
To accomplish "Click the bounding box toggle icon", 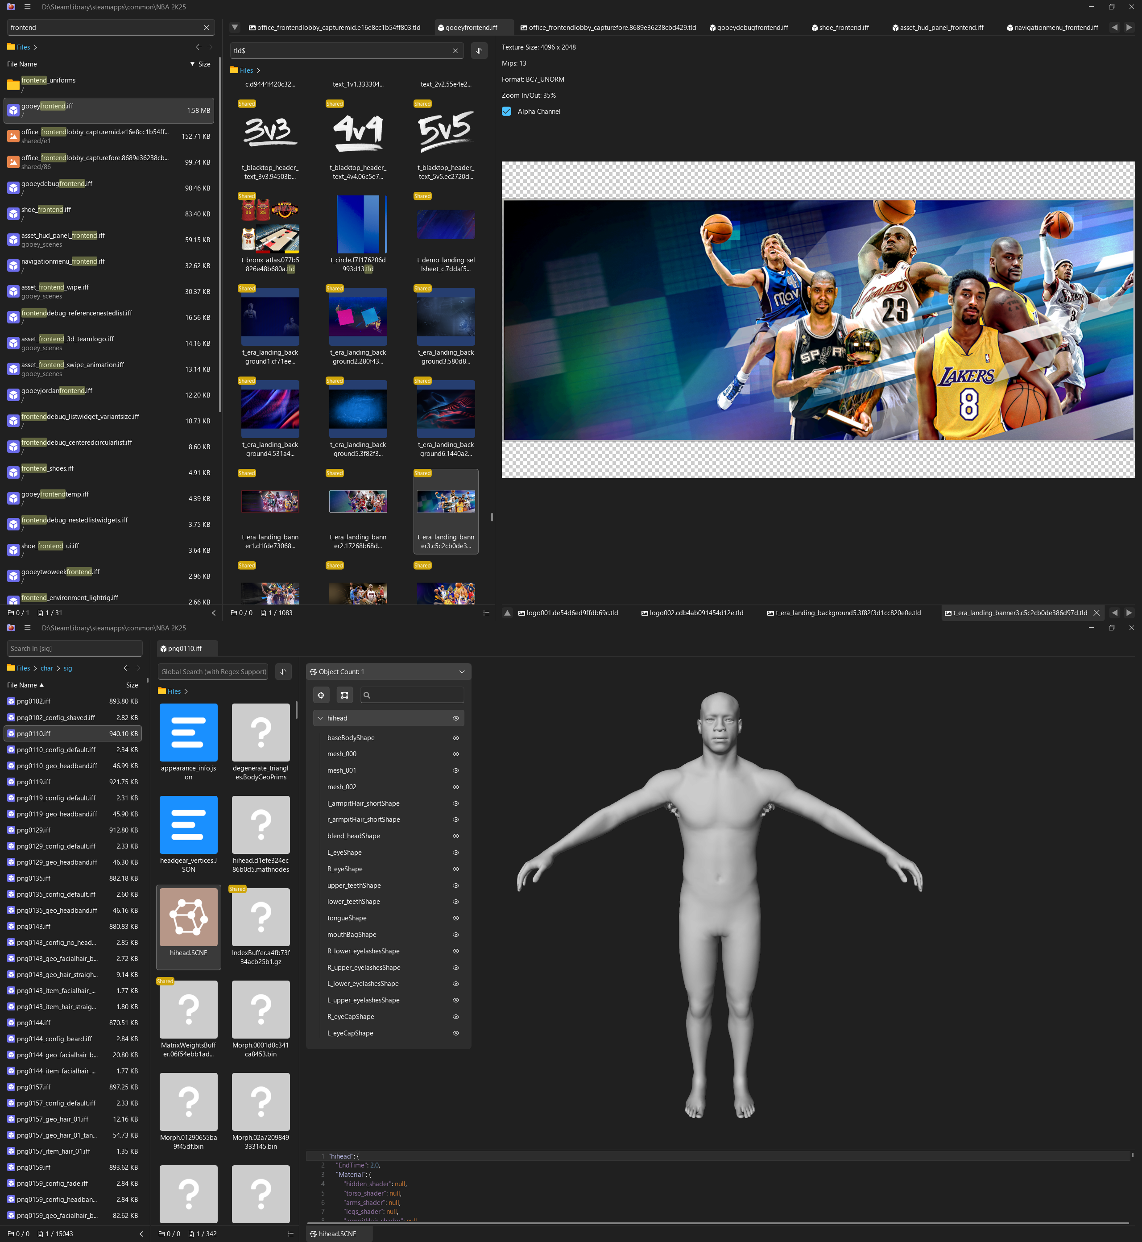I will pyautogui.click(x=344, y=695).
